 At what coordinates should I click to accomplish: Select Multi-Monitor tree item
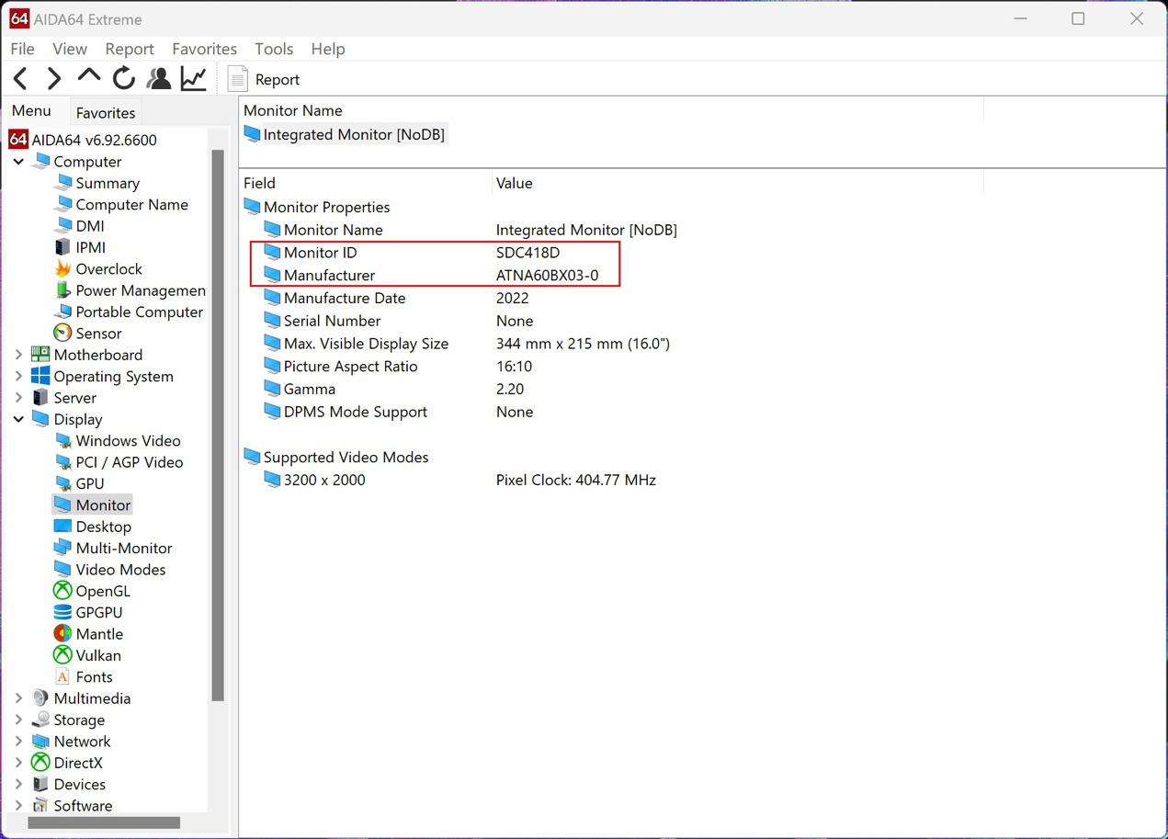[x=124, y=548]
